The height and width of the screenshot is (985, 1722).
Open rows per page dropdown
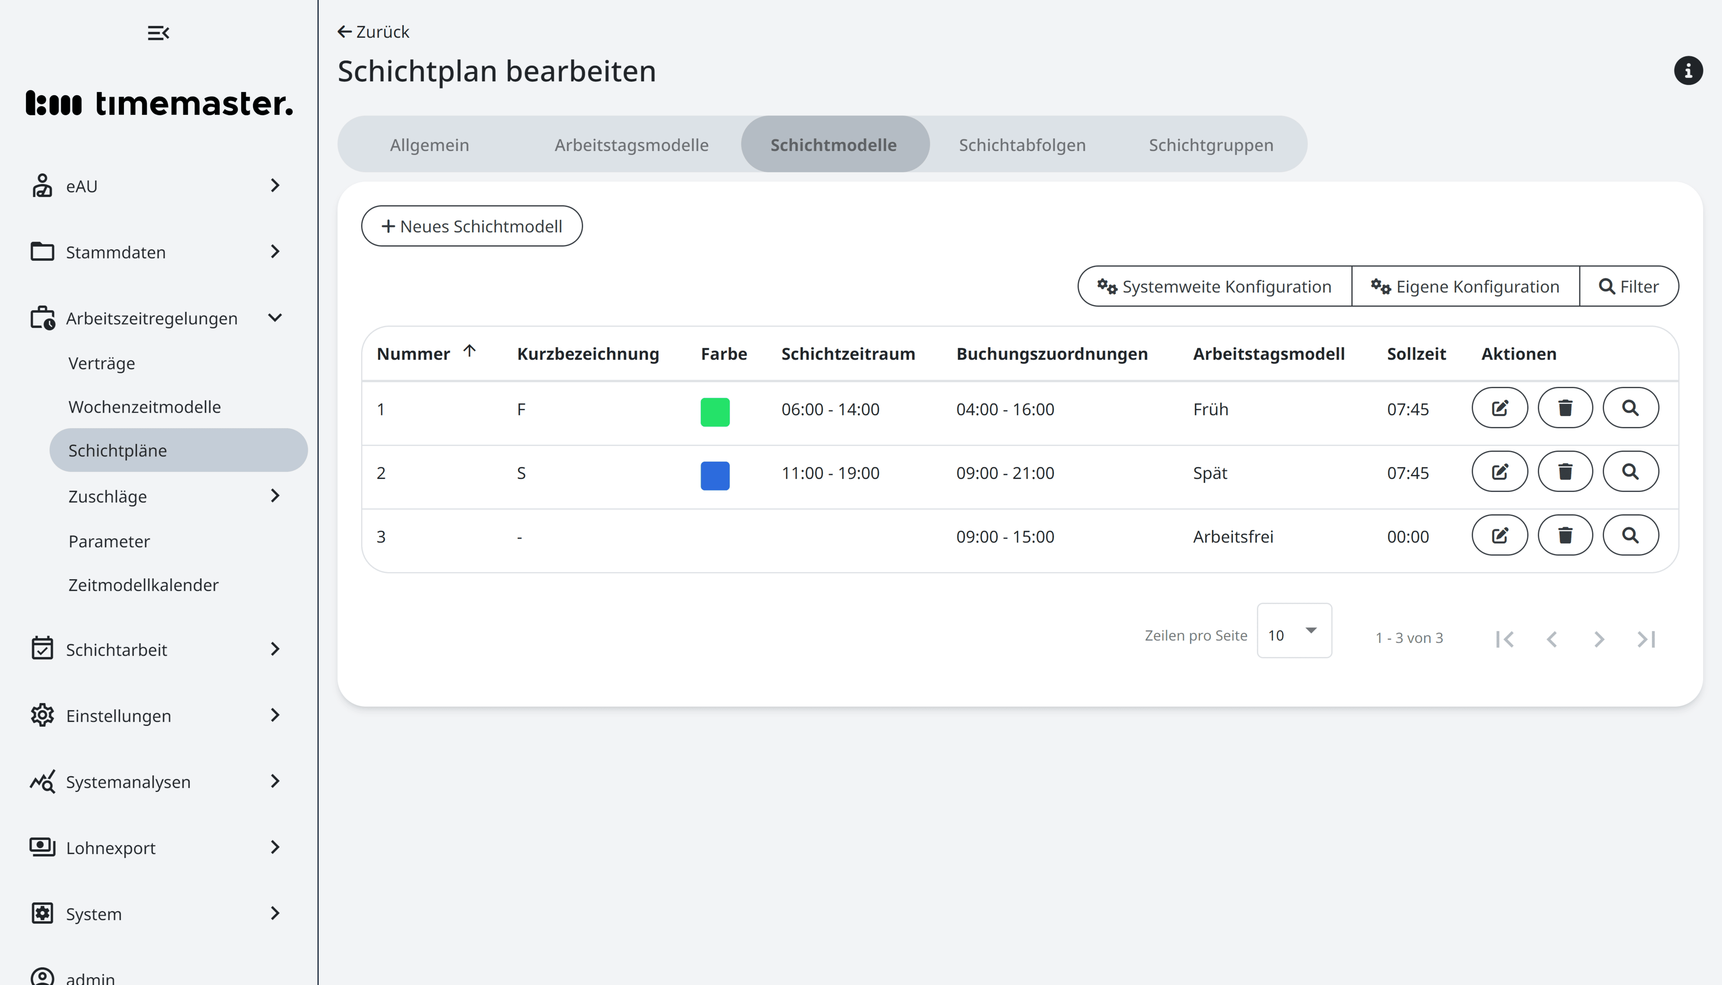[1294, 631]
